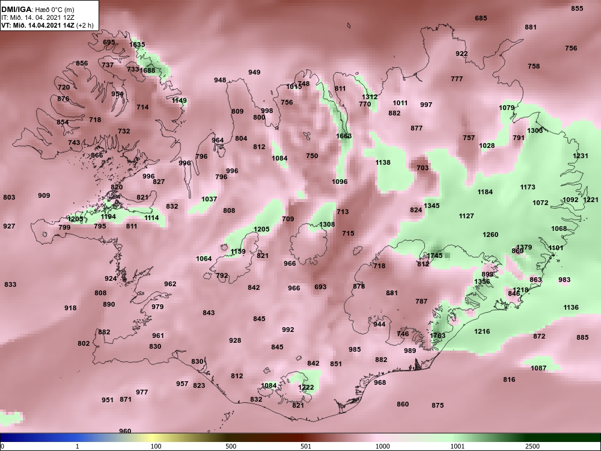Screen dimensions: 601x451
Task: Click the map value 924
Action: coord(111,278)
